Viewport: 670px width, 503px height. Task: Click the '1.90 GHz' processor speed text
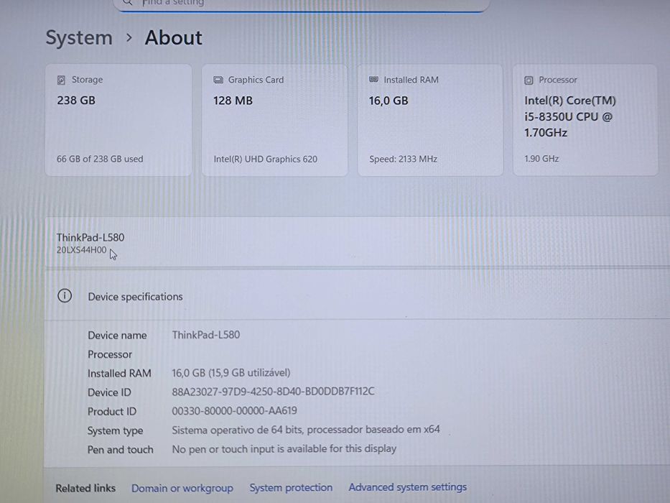[541, 159]
